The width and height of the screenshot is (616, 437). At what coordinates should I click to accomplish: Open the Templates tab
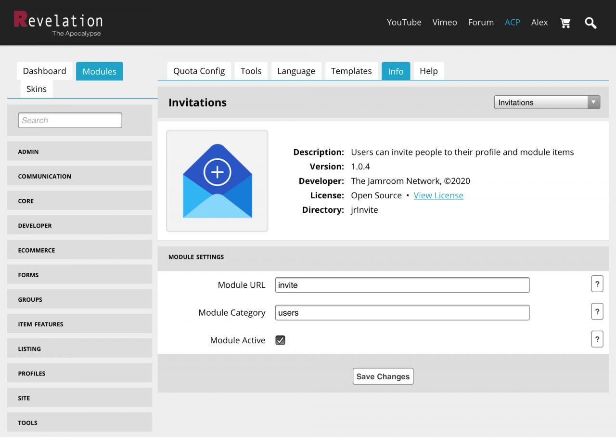tap(351, 71)
